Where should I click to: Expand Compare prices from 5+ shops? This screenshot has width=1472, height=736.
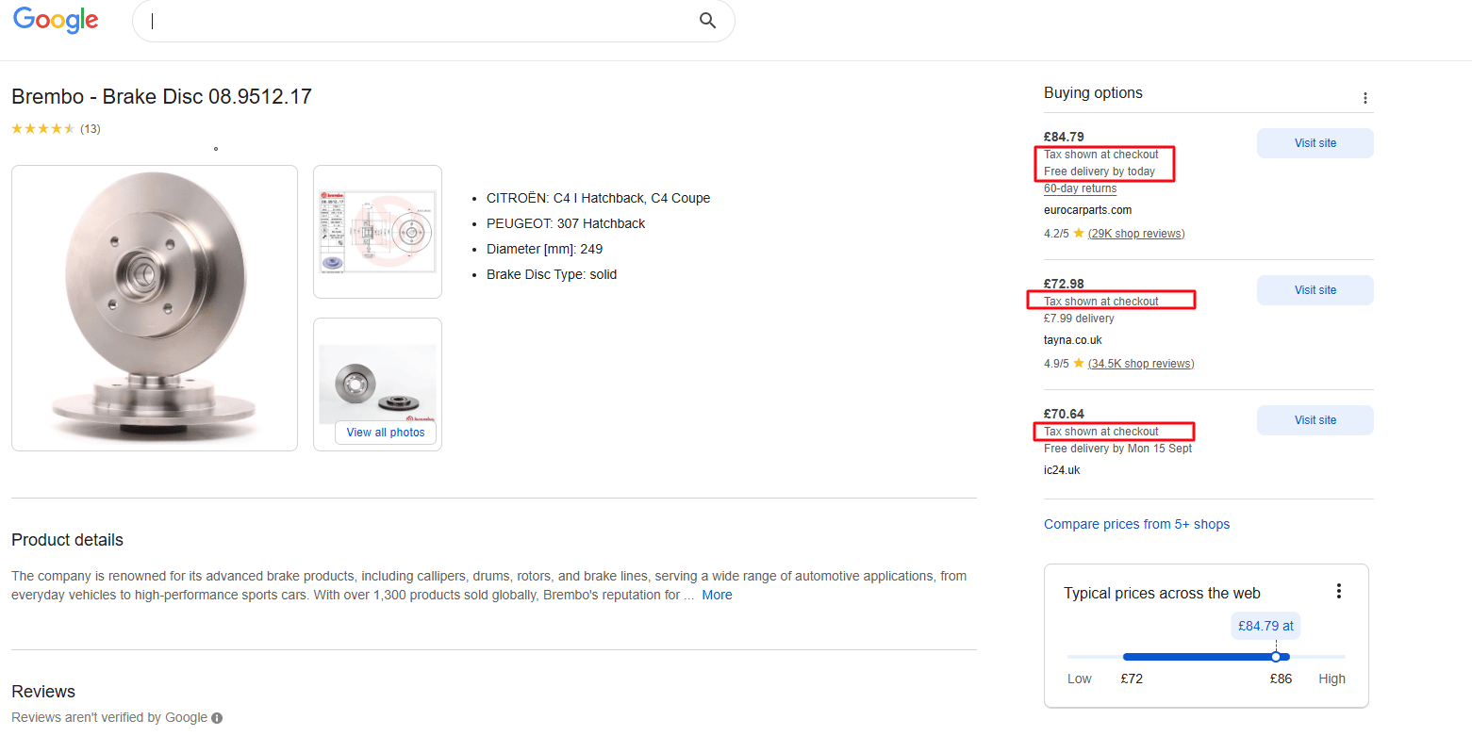click(x=1136, y=524)
